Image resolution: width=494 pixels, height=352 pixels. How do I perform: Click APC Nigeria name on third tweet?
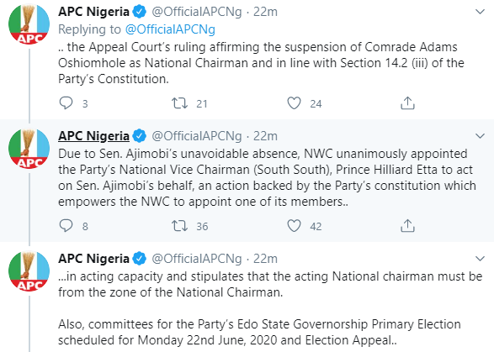(93, 259)
